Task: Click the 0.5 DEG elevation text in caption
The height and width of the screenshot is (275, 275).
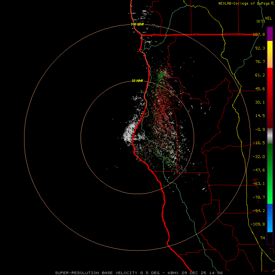Action: [150, 273]
